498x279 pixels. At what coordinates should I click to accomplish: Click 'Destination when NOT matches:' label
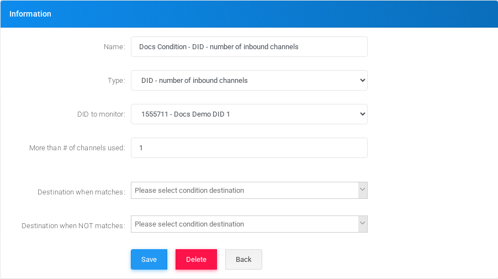73,225
